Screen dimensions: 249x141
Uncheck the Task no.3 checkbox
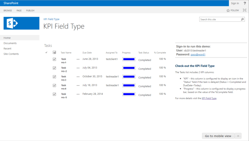(54, 76)
